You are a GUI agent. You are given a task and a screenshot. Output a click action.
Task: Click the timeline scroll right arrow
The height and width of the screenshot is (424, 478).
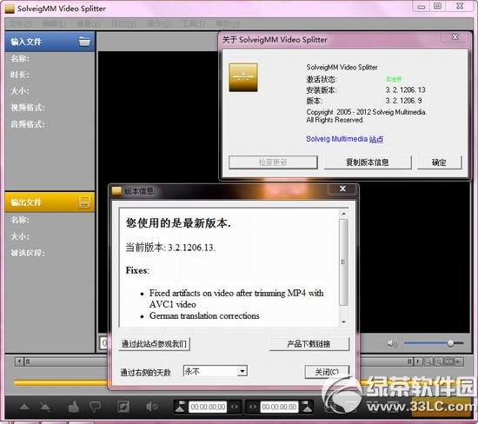[x=419, y=361]
